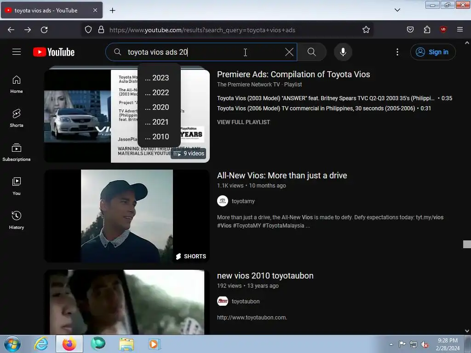Image resolution: width=471 pixels, height=353 pixels.
Task: Open History from sidebar
Action: [17, 220]
